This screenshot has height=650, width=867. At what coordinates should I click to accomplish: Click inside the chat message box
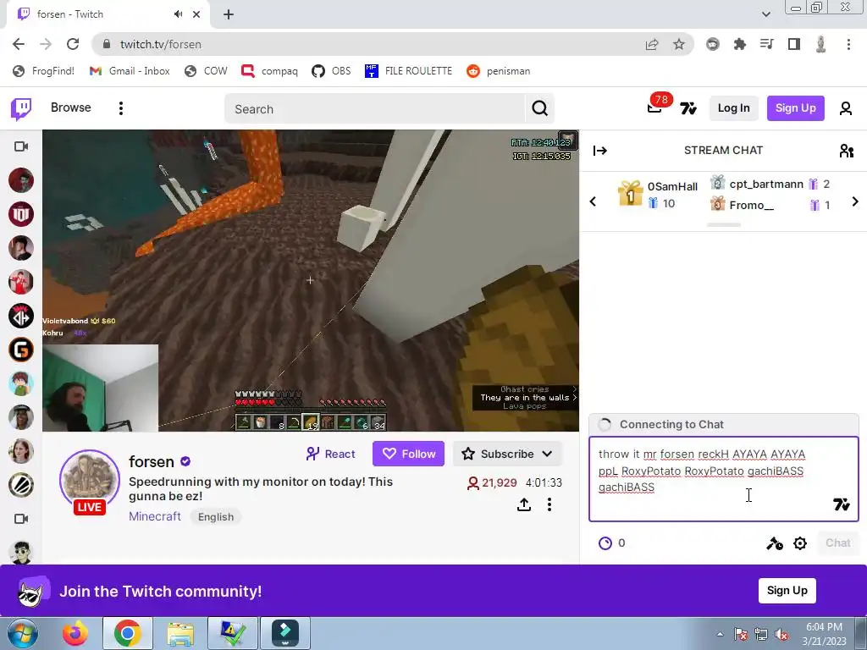723,479
